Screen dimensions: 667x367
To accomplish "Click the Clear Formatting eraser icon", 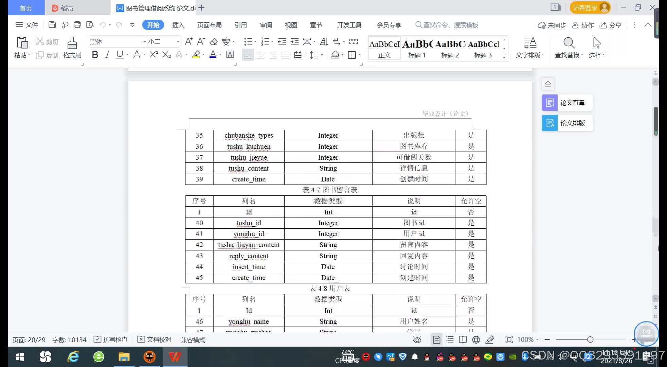I will (214, 41).
